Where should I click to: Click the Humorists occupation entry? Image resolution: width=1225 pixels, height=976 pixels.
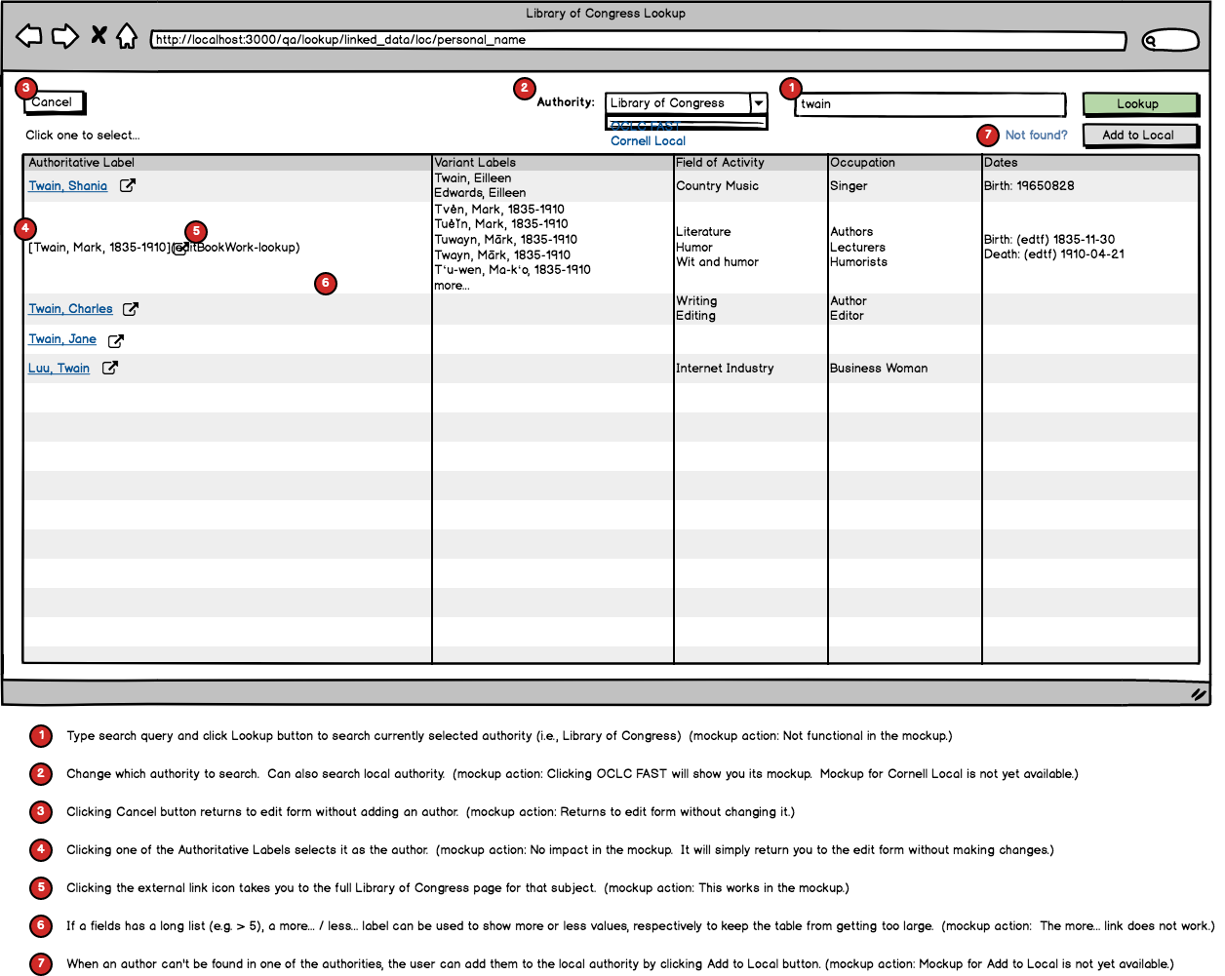[x=858, y=262]
